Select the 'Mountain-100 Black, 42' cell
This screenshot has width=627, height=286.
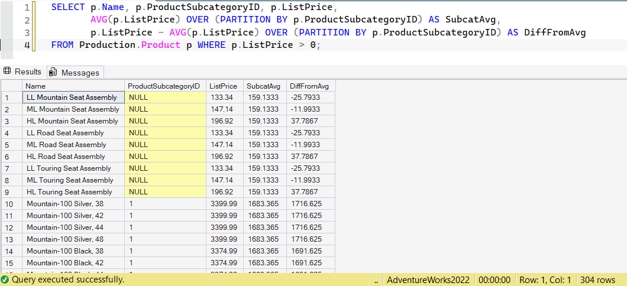click(73, 263)
